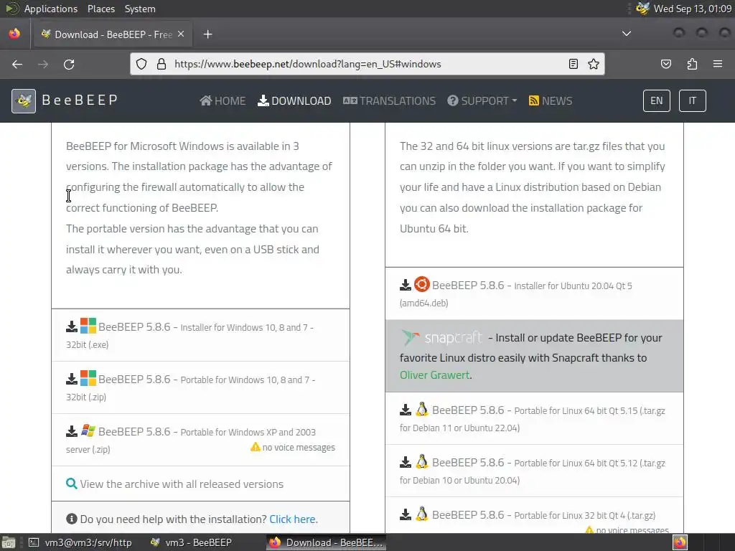
Task: Open site shield protection info
Action: 141,64
